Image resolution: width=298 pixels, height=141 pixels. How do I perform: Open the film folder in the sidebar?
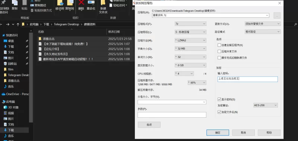pyautogui.click(x=11, y=69)
